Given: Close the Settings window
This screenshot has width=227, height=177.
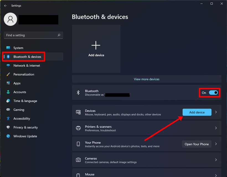Looking at the screenshot, I should point(222,4).
